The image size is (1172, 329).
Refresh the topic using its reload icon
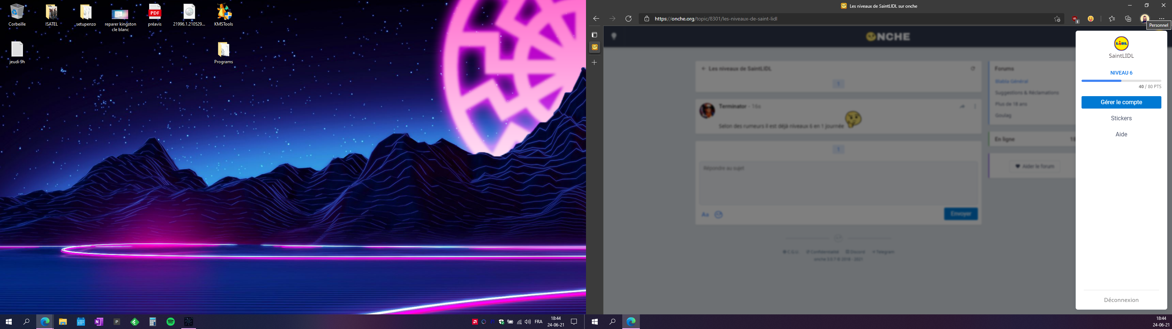pyautogui.click(x=973, y=69)
